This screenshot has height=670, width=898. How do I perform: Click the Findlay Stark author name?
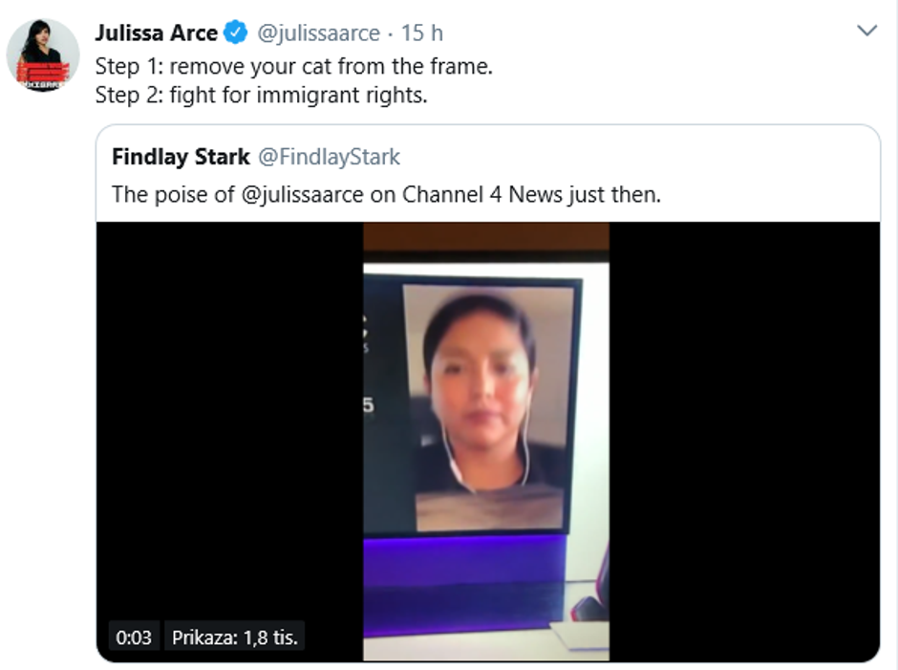181,157
